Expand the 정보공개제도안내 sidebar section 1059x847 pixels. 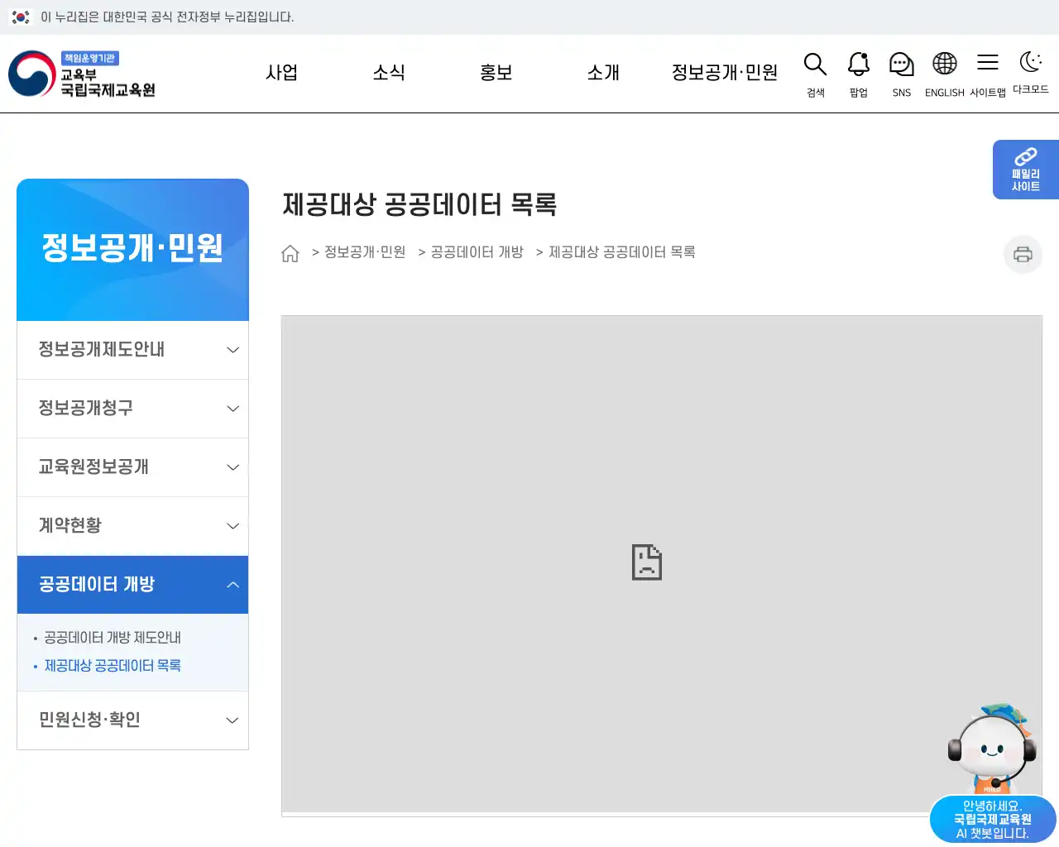pyautogui.click(x=132, y=350)
